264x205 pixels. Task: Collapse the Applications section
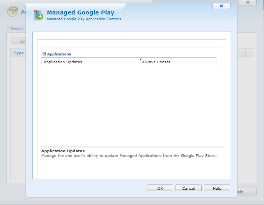(44, 54)
